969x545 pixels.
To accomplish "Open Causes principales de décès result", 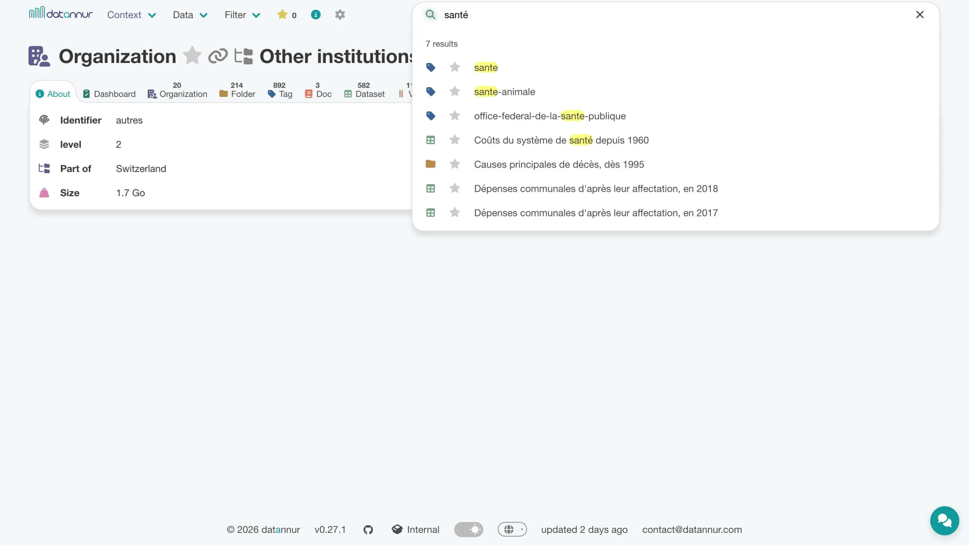I will click(x=559, y=164).
